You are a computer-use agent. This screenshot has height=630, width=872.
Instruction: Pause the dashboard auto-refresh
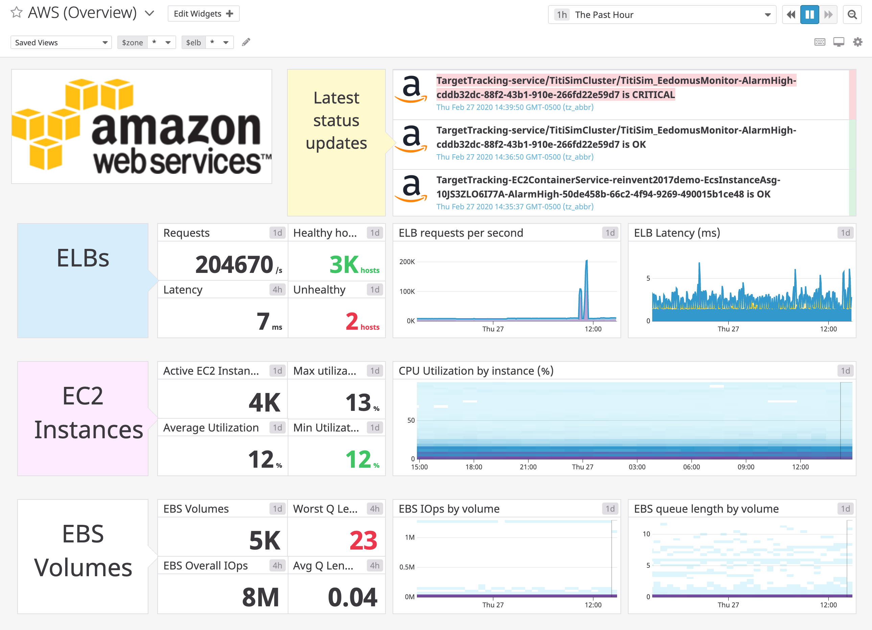click(810, 14)
